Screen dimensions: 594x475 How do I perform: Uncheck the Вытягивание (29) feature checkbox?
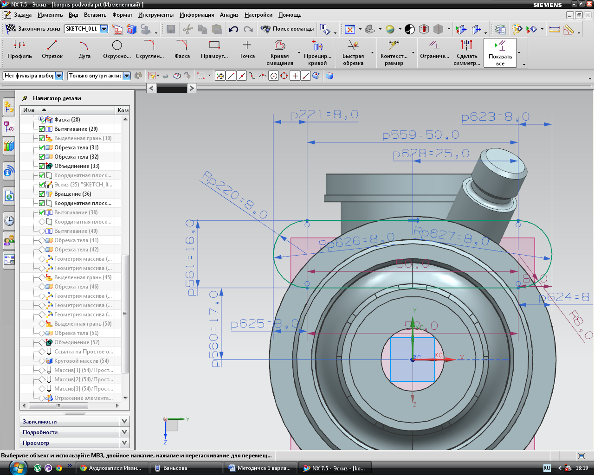[x=42, y=129]
